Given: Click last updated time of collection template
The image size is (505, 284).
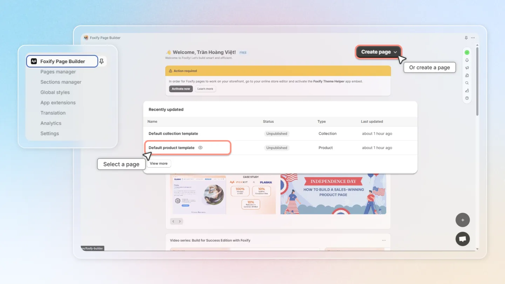Looking at the screenshot, I should click(377, 134).
